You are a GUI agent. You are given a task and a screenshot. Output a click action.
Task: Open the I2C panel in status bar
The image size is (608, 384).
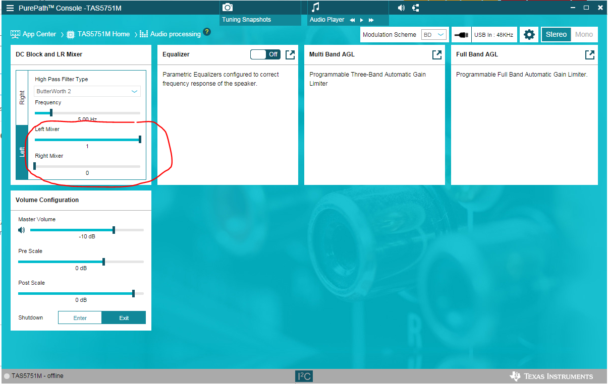point(304,376)
